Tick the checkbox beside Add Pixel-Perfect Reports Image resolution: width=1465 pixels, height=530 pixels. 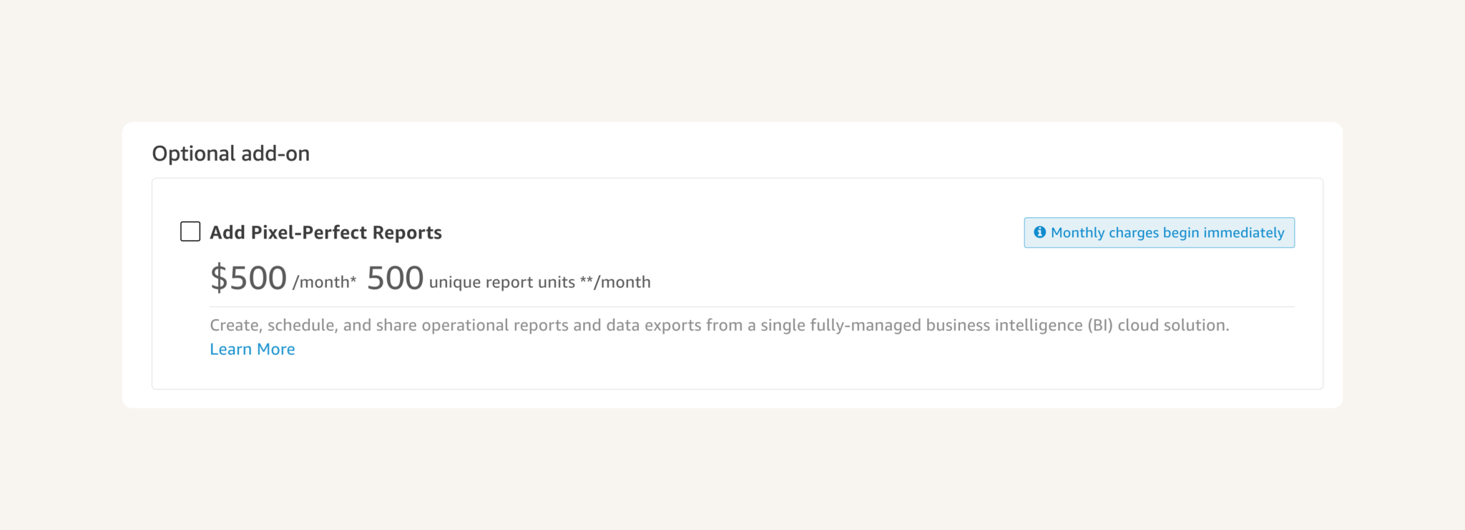point(190,231)
